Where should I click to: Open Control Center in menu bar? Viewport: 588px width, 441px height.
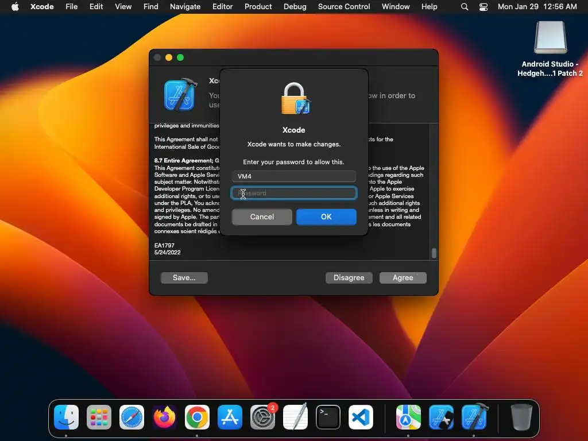click(x=483, y=7)
